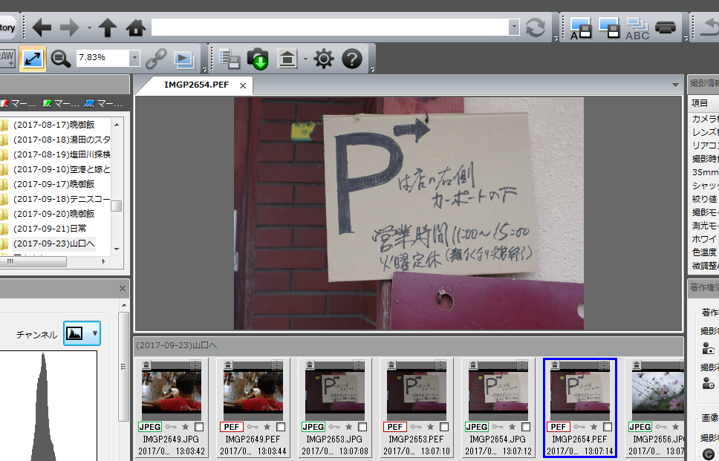Open the zoom percentage 7.83% dropdown
This screenshot has height=461, width=719.
click(134, 58)
